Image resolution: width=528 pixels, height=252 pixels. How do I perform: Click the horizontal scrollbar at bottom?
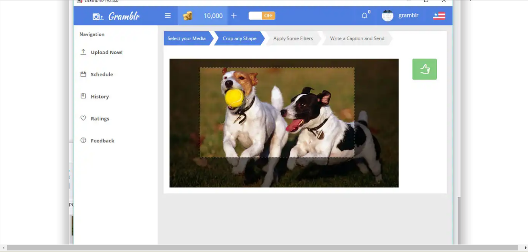tap(262, 248)
